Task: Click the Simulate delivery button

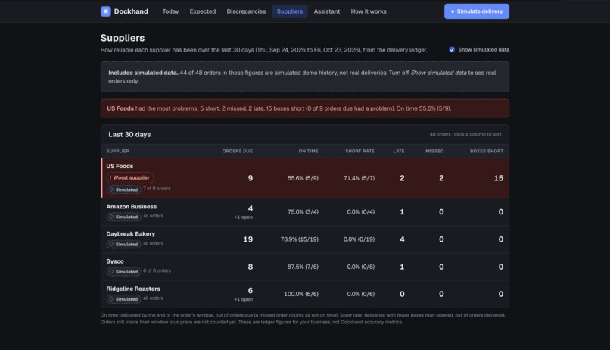Action: pyautogui.click(x=477, y=11)
